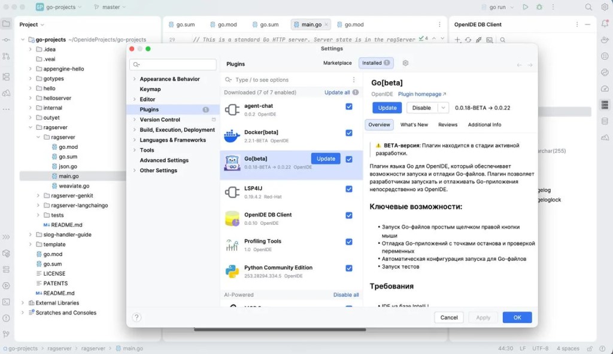Run the go run configuration

point(526,7)
